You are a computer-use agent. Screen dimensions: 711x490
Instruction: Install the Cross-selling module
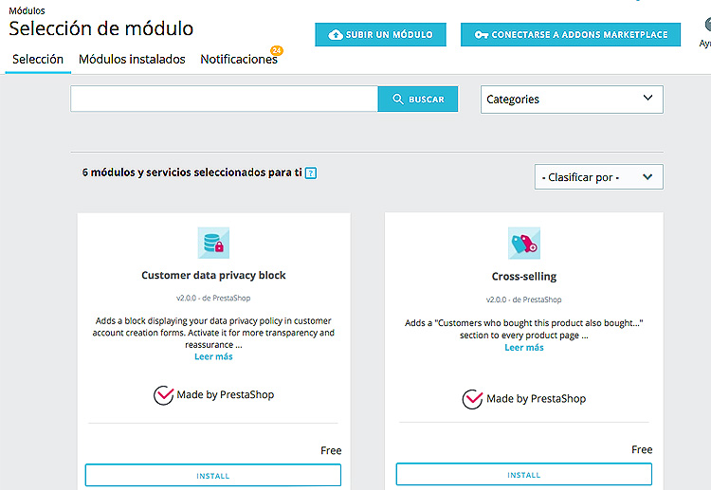click(x=523, y=475)
